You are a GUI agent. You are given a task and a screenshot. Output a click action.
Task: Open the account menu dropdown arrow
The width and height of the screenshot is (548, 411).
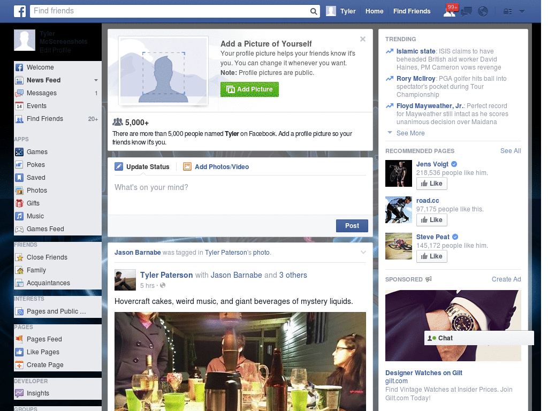point(522,12)
